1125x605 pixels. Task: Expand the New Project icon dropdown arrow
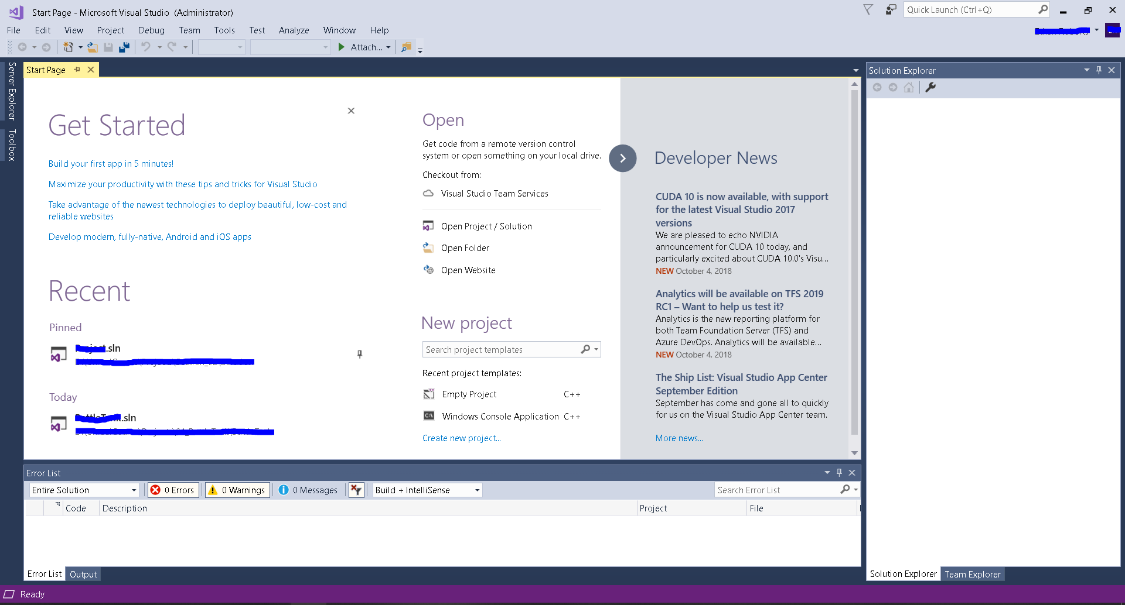click(80, 47)
